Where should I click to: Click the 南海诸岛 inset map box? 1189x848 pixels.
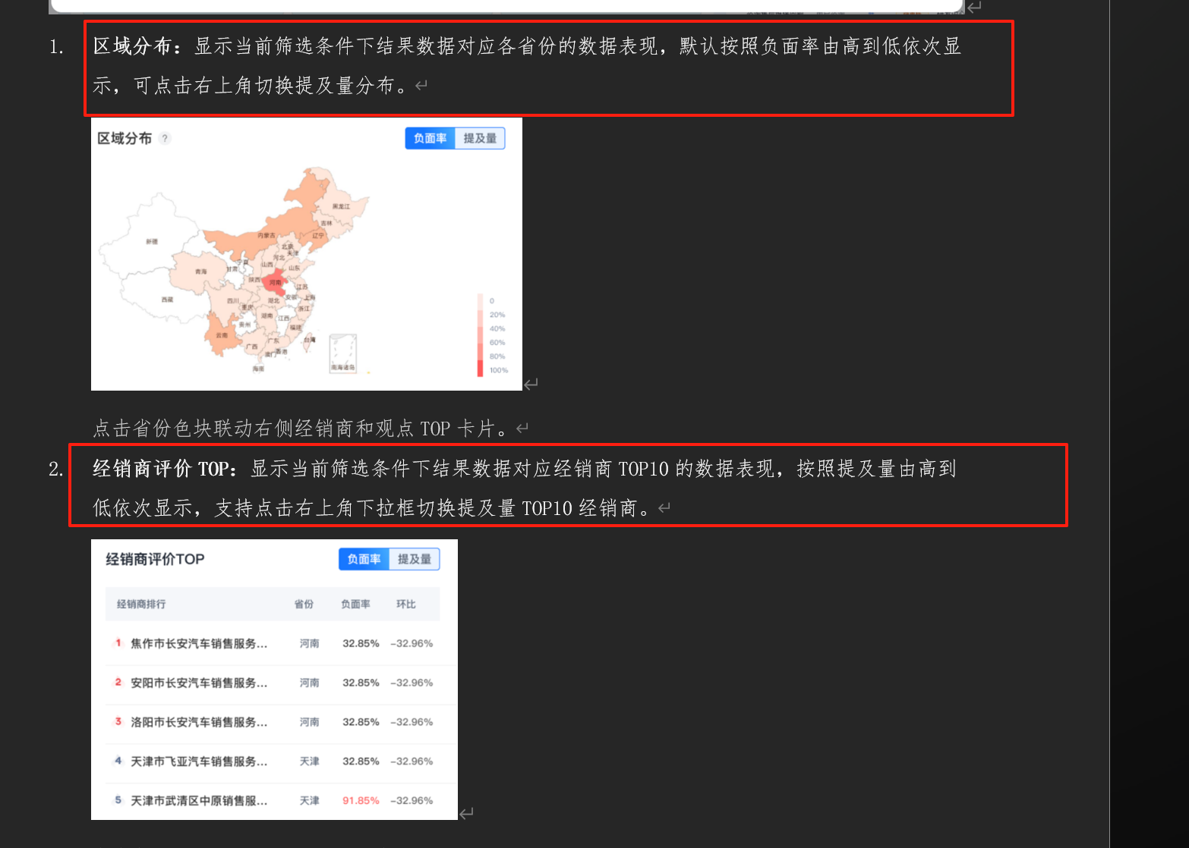[x=343, y=353]
